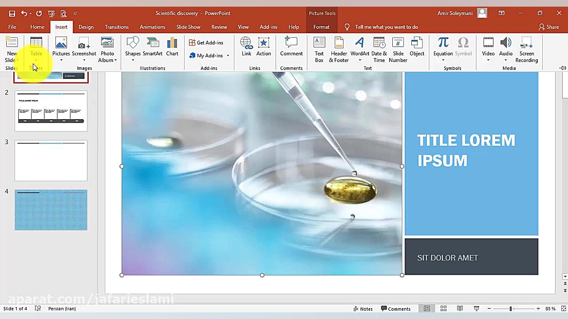Add a new Comment from the ribbon
The width and height of the screenshot is (568, 319).
(x=291, y=48)
